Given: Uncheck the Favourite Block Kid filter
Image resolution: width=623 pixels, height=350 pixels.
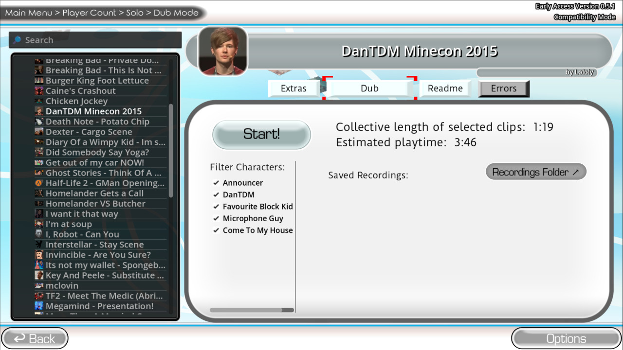Looking at the screenshot, I should [x=216, y=207].
